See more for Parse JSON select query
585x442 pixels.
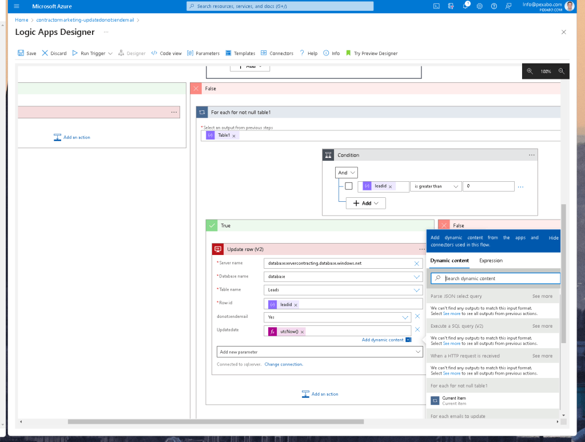tap(542, 296)
